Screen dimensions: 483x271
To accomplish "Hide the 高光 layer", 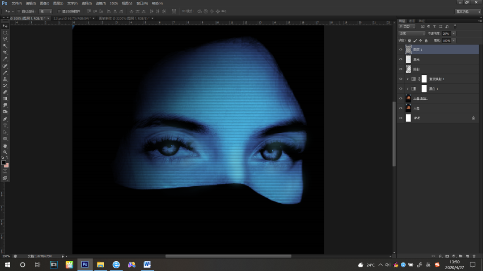I will [x=401, y=59].
